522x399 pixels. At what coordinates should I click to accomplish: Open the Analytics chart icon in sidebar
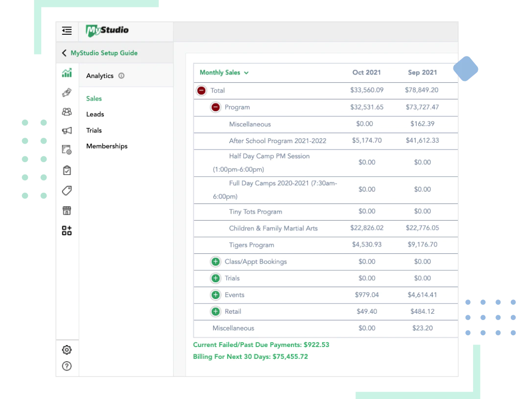(67, 74)
